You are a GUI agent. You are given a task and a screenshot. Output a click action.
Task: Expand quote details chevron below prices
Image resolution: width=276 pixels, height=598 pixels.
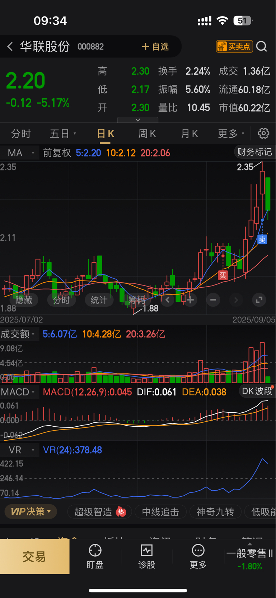pos(138,120)
